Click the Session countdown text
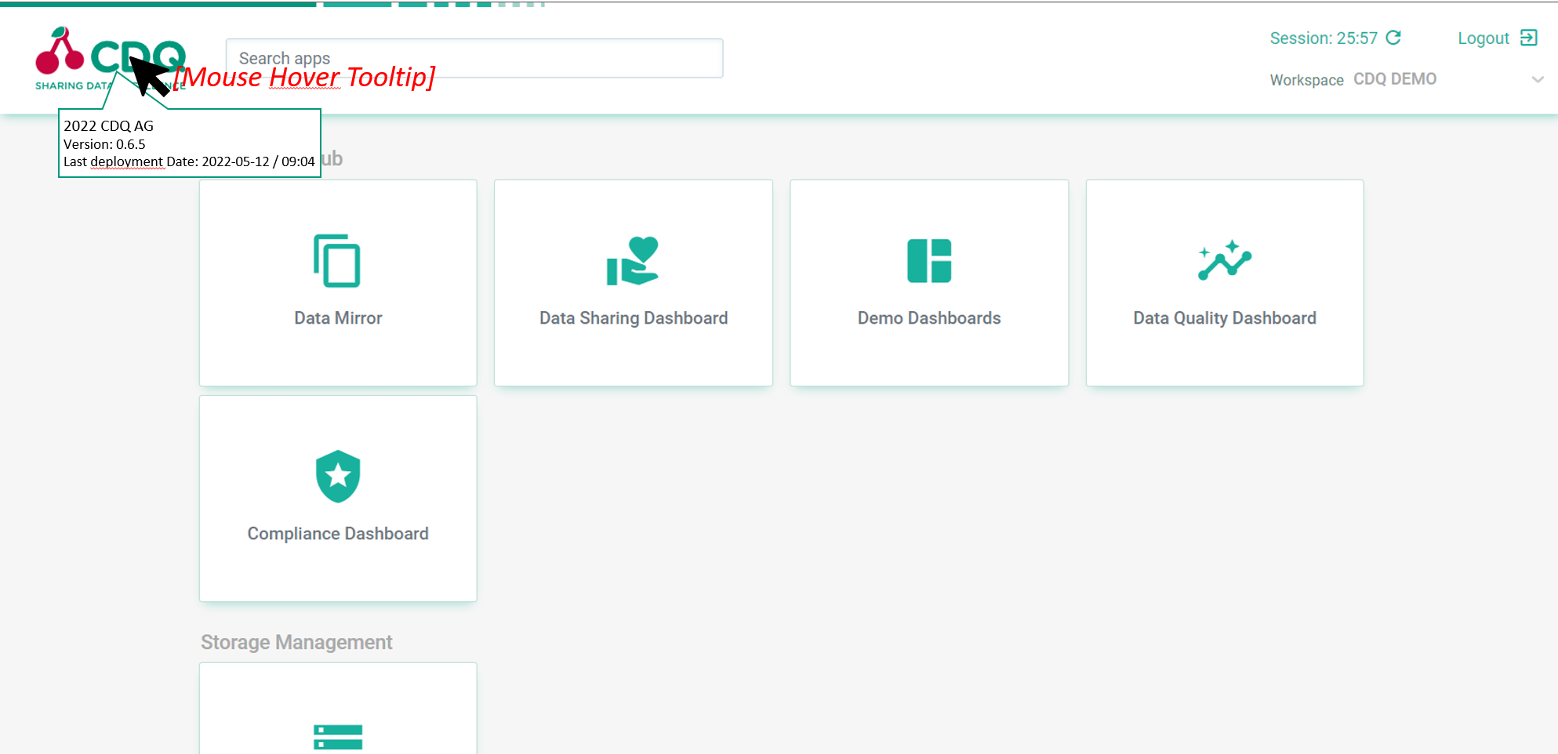The height and width of the screenshot is (754, 1558). pos(1323,38)
